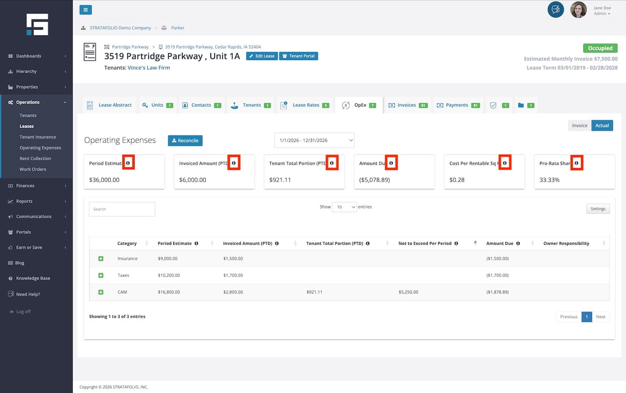Open Vince's Law Firm tenant link

[x=149, y=68]
